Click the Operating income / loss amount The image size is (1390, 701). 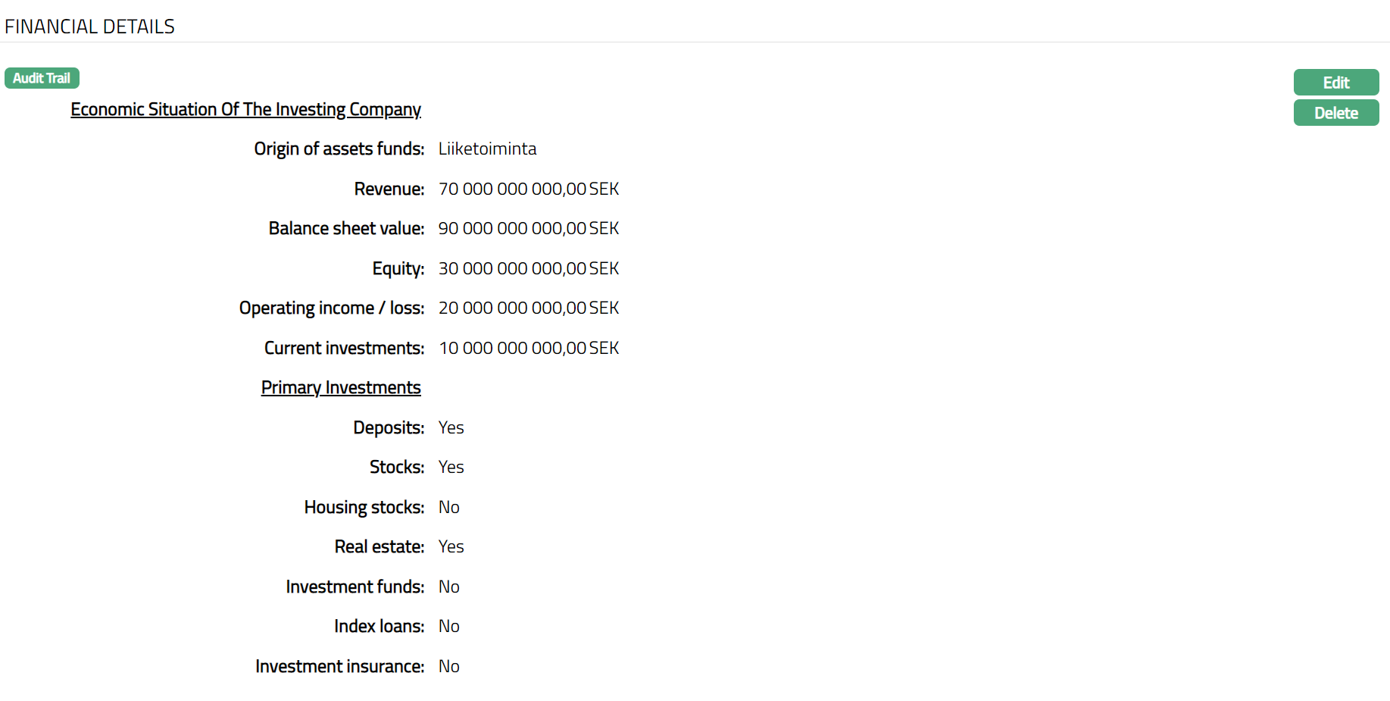[x=528, y=308]
